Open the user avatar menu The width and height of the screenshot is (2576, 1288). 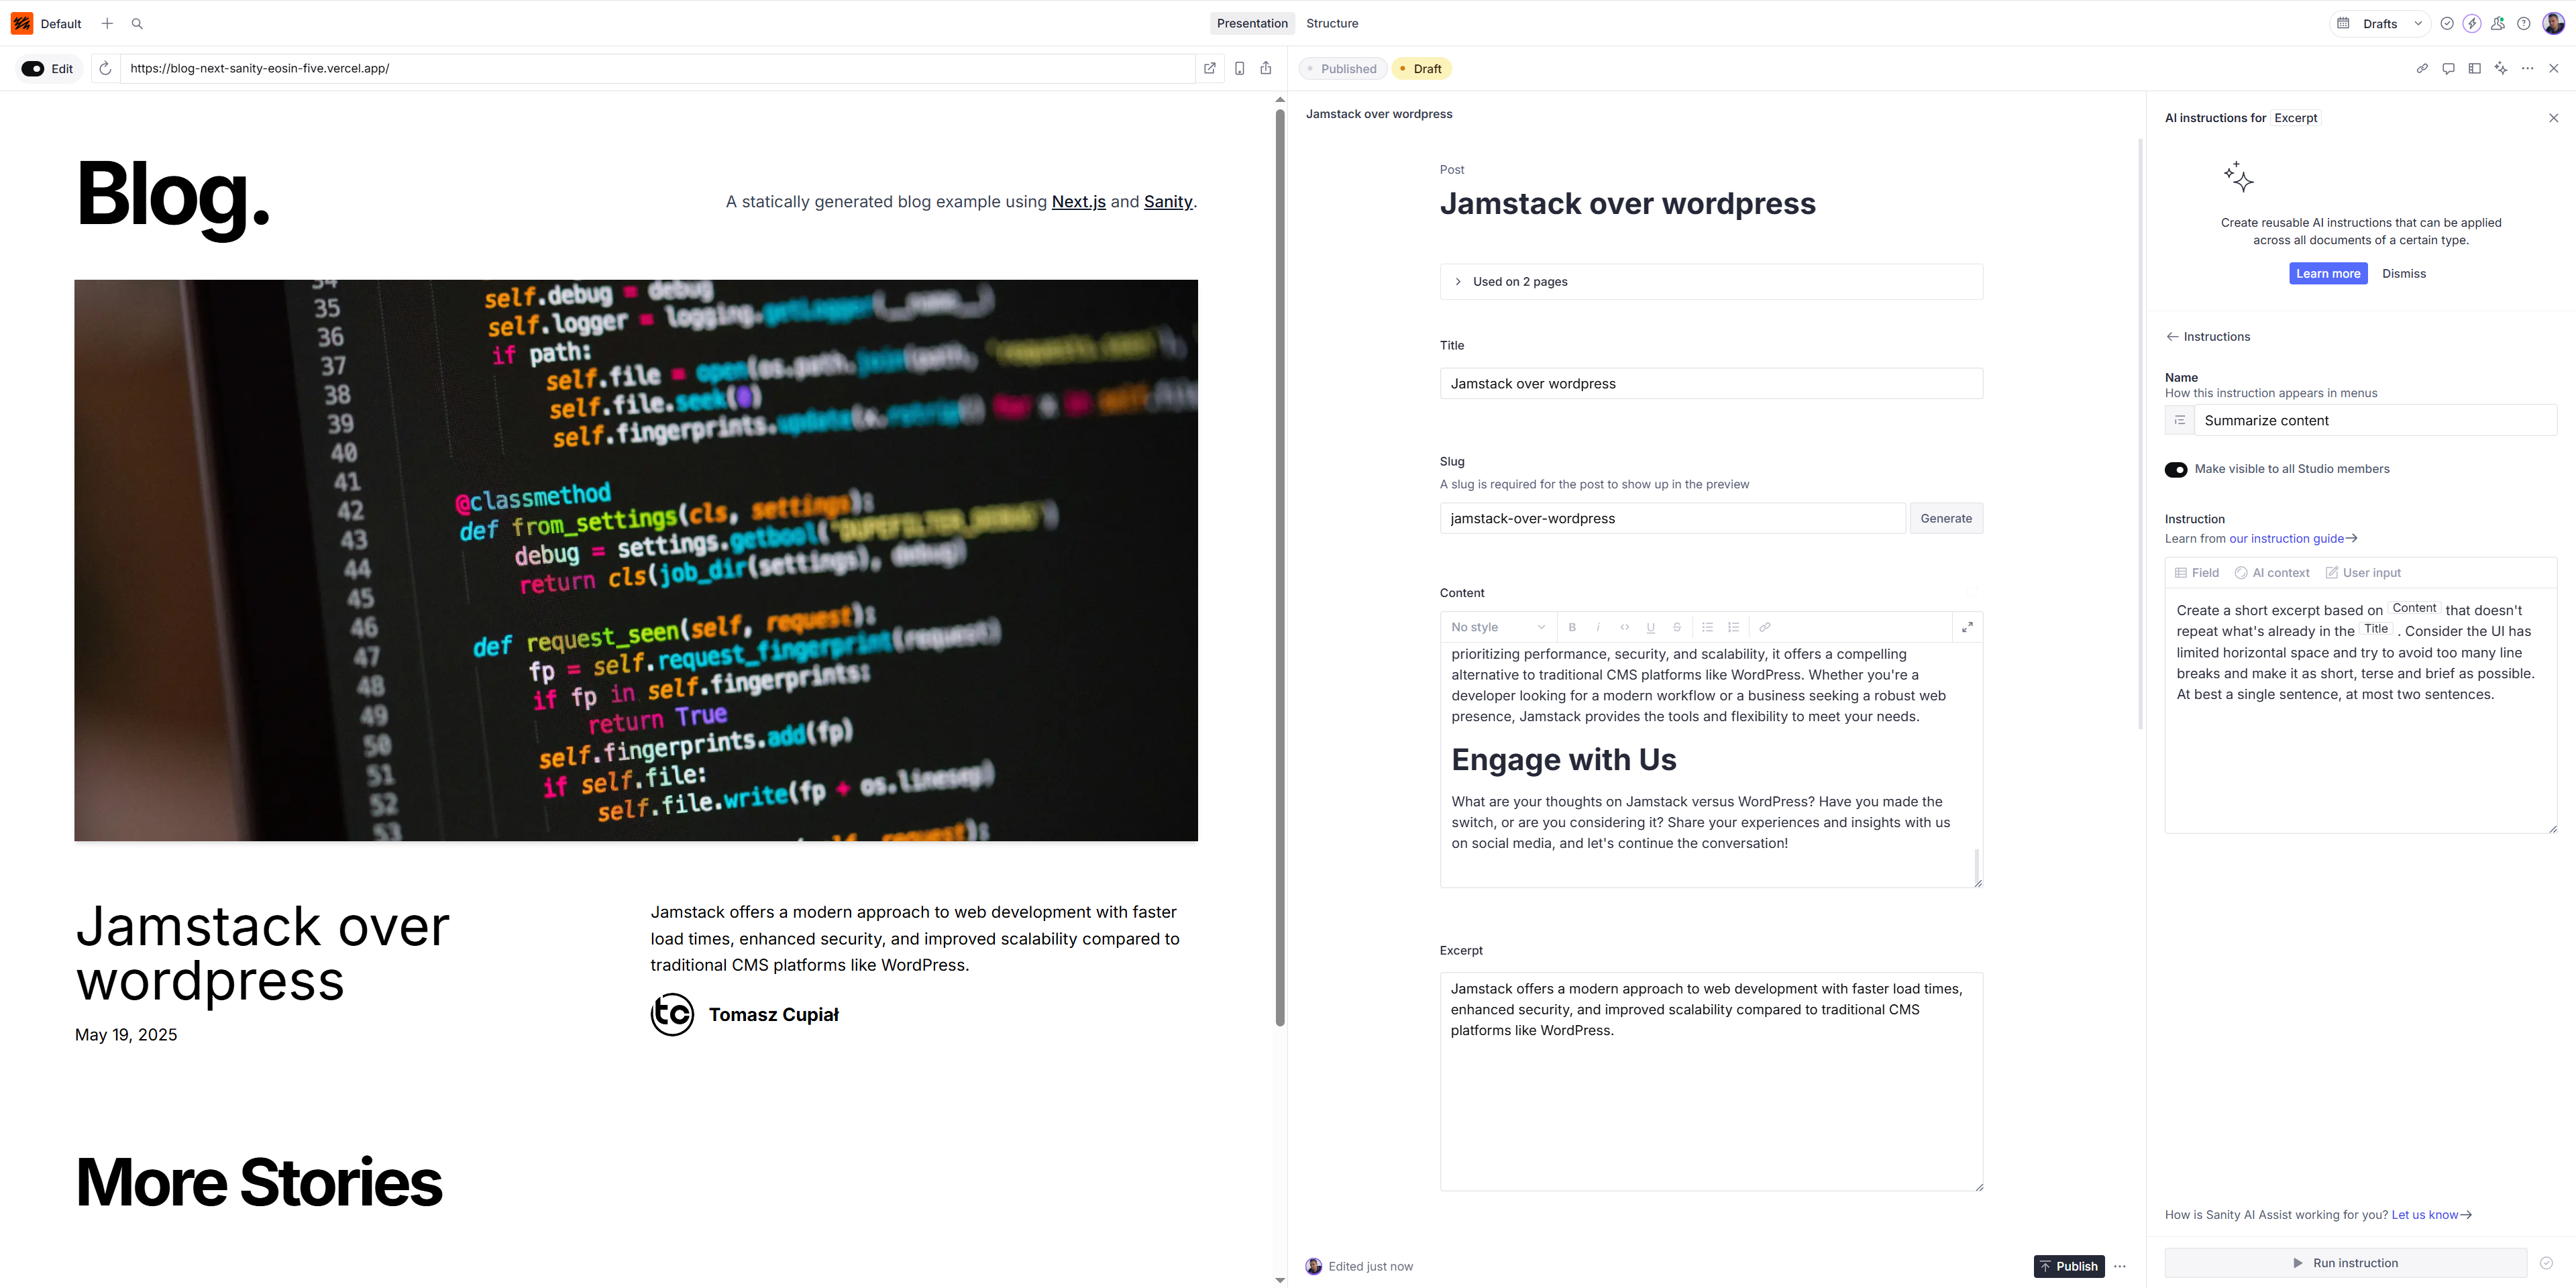(2553, 23)
